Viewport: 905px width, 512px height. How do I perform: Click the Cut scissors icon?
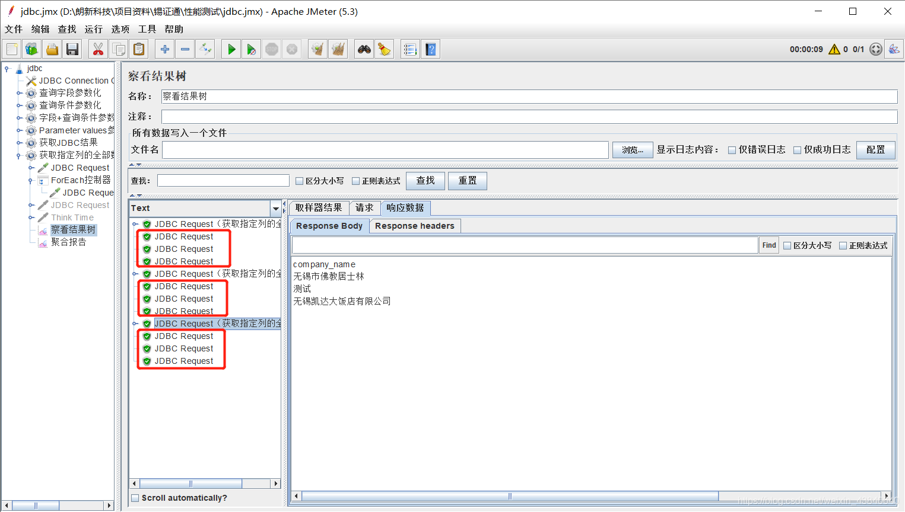[99, 49]
